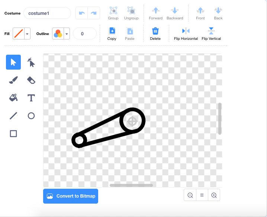Pick the Brush tool
267x217 pixels.
click(x=13, y=80)
